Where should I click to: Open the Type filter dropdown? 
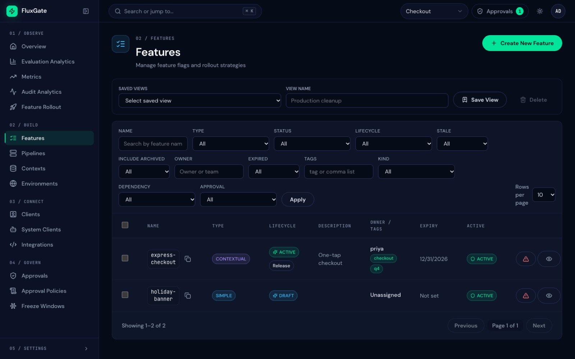coord(231,144)
